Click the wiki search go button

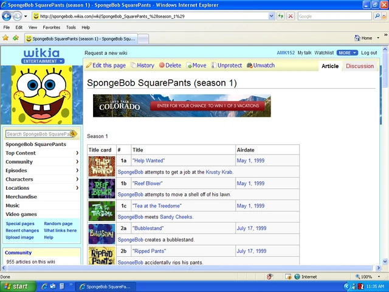coord(74,134)
